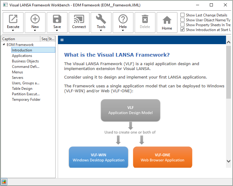Disable Show Introduction at Start Up checkbox
233x186 pixels.
click(183, 30)
